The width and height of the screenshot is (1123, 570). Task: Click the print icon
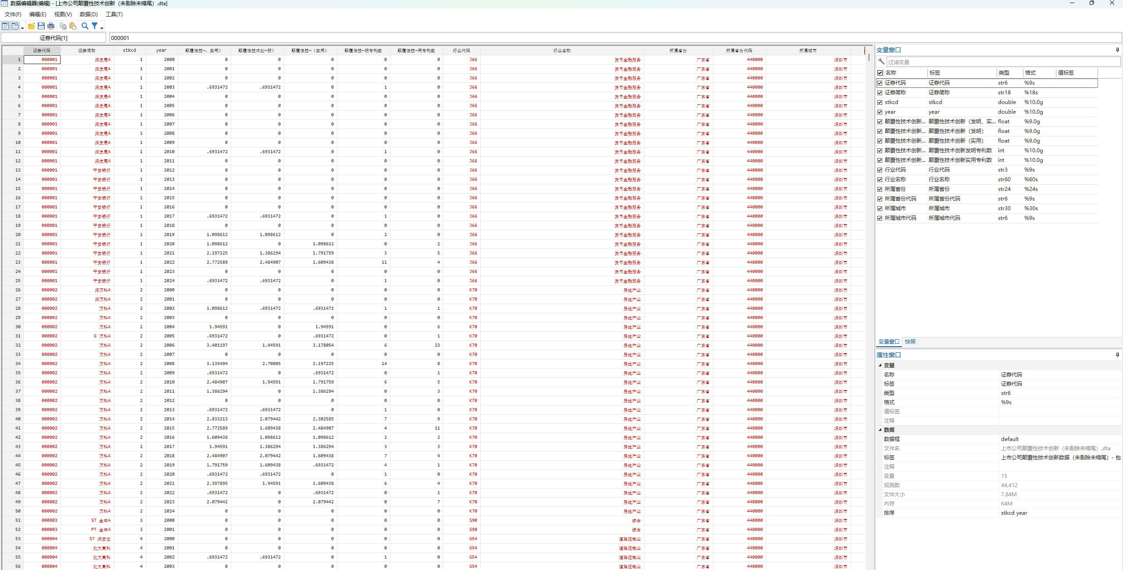tap(51, 26)
